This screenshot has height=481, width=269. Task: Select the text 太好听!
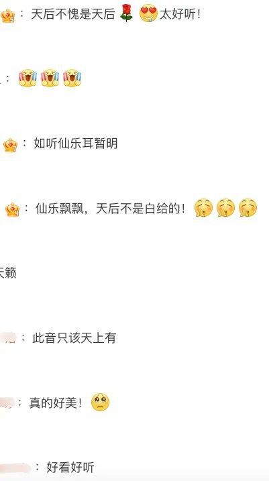click(x=180, y=14)
